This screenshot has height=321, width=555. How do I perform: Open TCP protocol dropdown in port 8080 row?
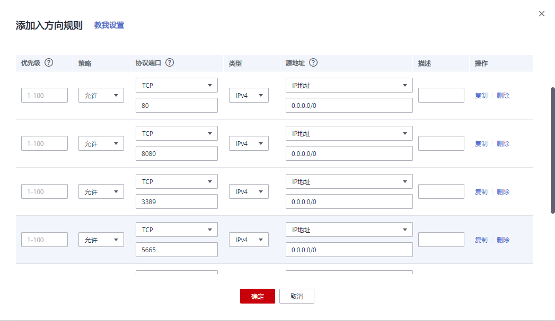pyautogui.click(x=177, y=133)
